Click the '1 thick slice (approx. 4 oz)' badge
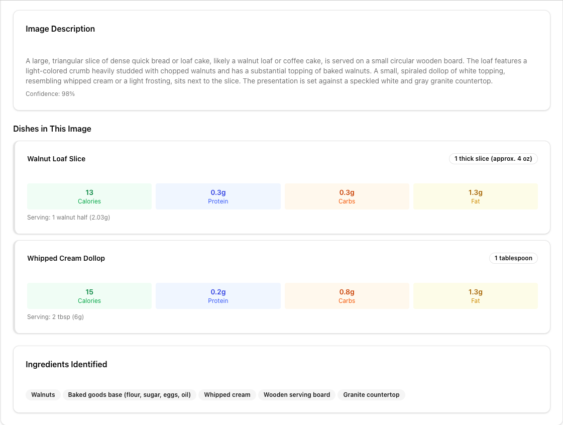The width and height of the screenshot is (563, 425). pos(493,159)
